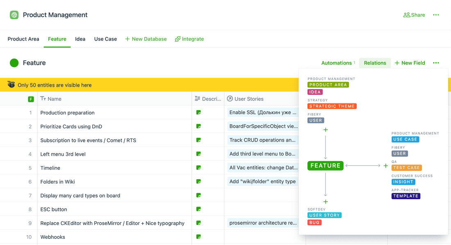Click the green plus next to Test Case
The height and width of the screenshot is (245, 451).
[385, 166]
